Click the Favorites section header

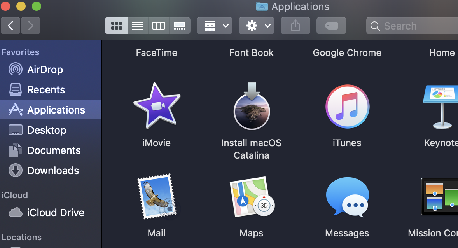pyautogui.click(x=21, y=52)
